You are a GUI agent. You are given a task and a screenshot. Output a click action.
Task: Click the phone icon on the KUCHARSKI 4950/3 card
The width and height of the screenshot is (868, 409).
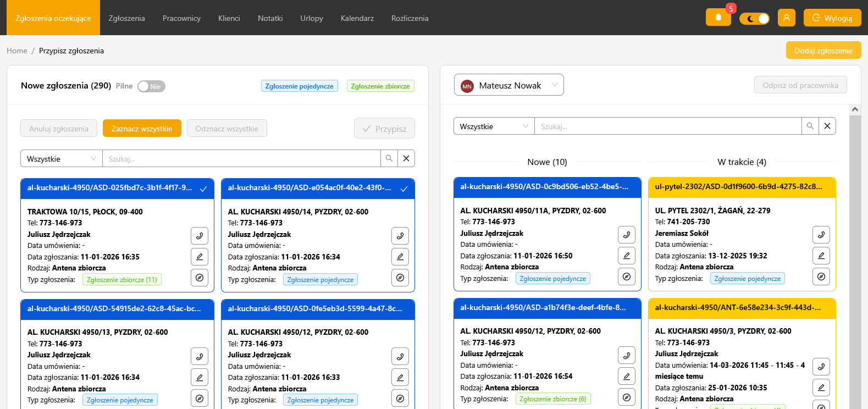pos(821,367)
